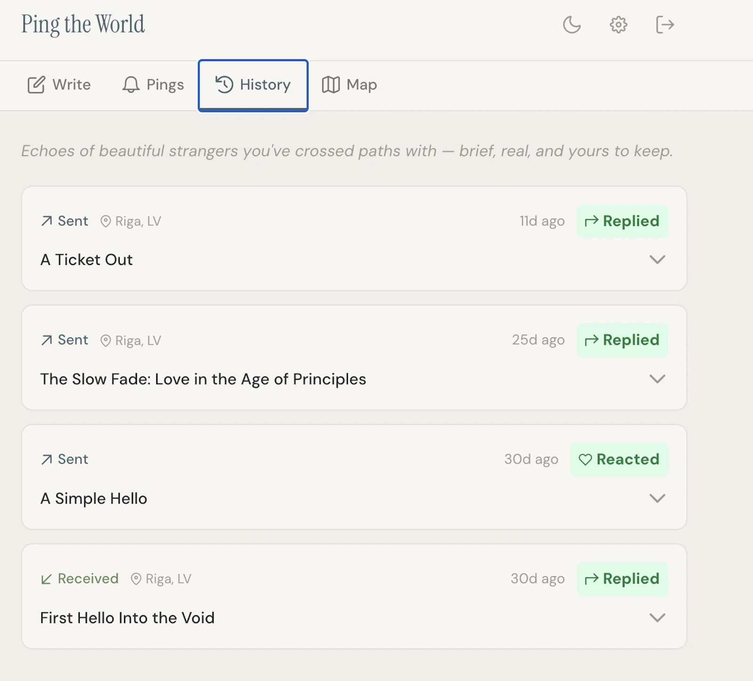The height and width of the screenshot is (681, 753).
Task: Click the First Hello Into the Void title
Action: (x=128, y=618)
